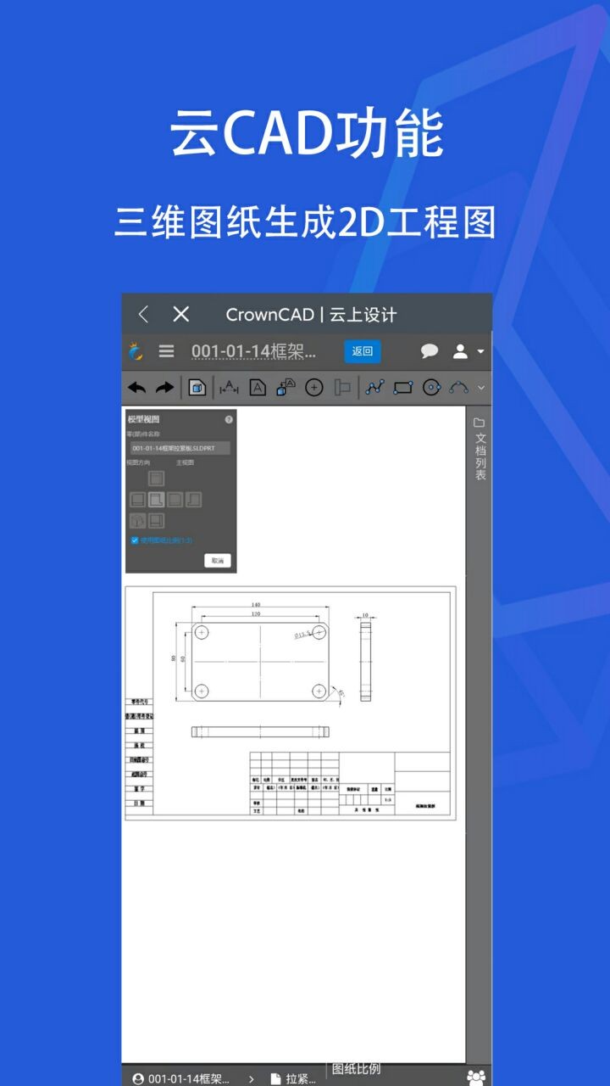Select the polyline sketch tool
610x1086 pixels.
pos(374,388)
